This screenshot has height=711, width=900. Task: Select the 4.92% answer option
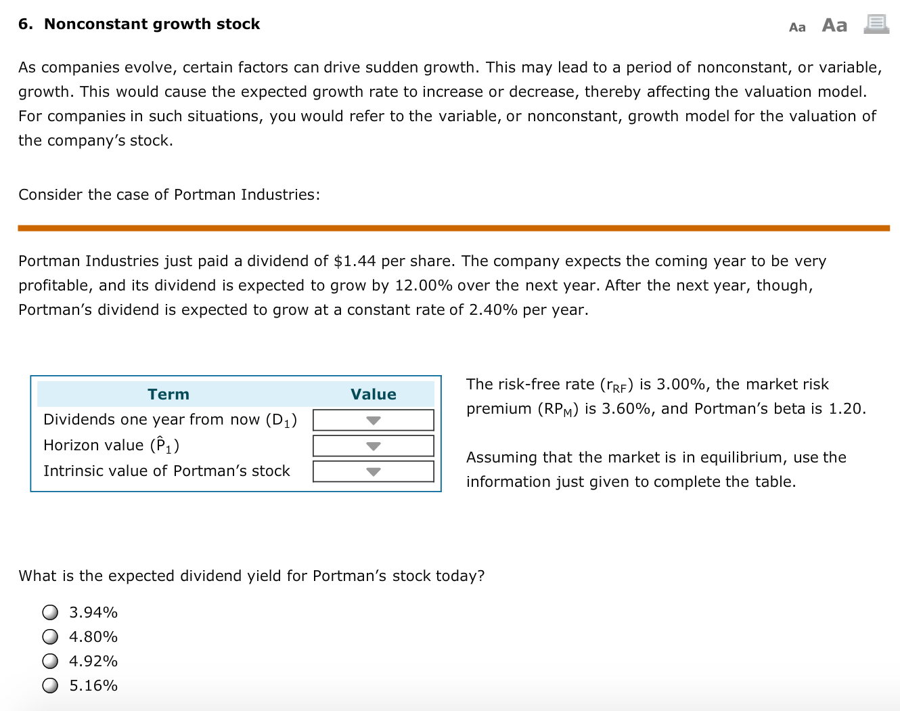pyautogui.click(x=50, y=660)
